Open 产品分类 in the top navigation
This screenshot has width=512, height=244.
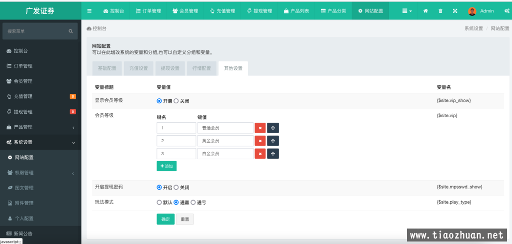tap(333, 11)
